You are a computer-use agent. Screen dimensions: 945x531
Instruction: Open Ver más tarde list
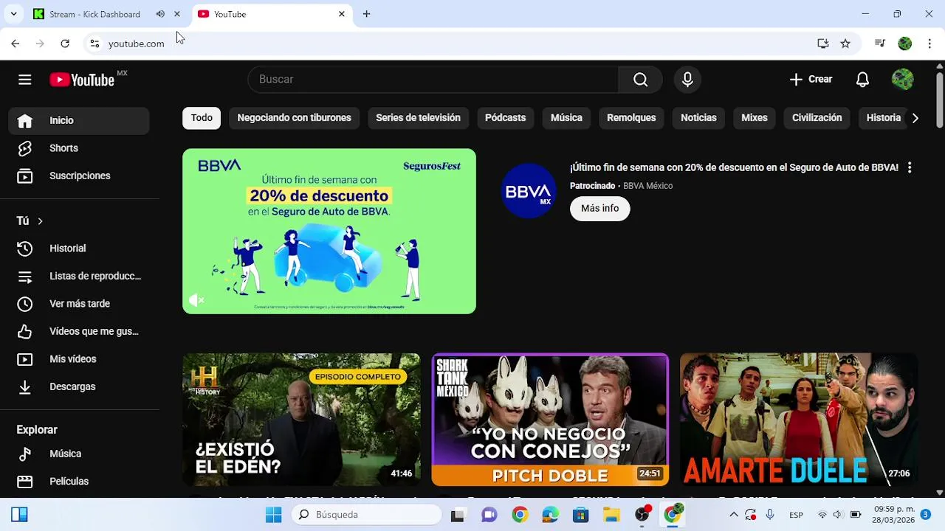click(79, 304)
